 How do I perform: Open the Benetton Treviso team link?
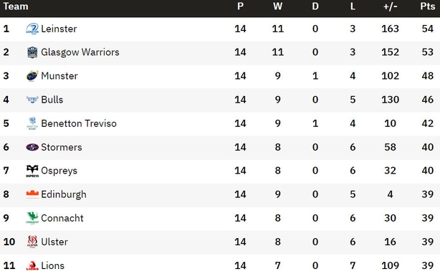(x=79, y=123)
